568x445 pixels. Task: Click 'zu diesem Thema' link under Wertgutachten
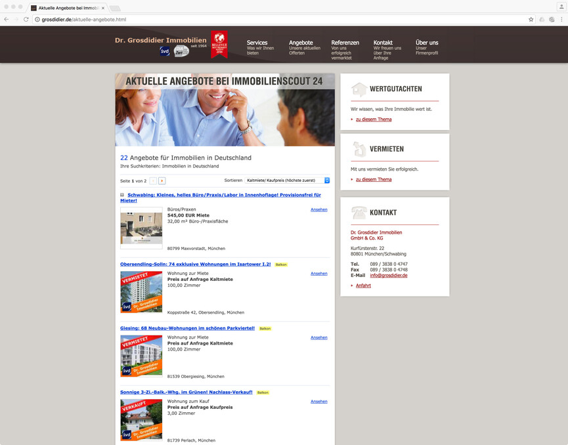point(374,119)
